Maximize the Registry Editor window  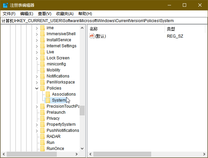pos(184,5)
